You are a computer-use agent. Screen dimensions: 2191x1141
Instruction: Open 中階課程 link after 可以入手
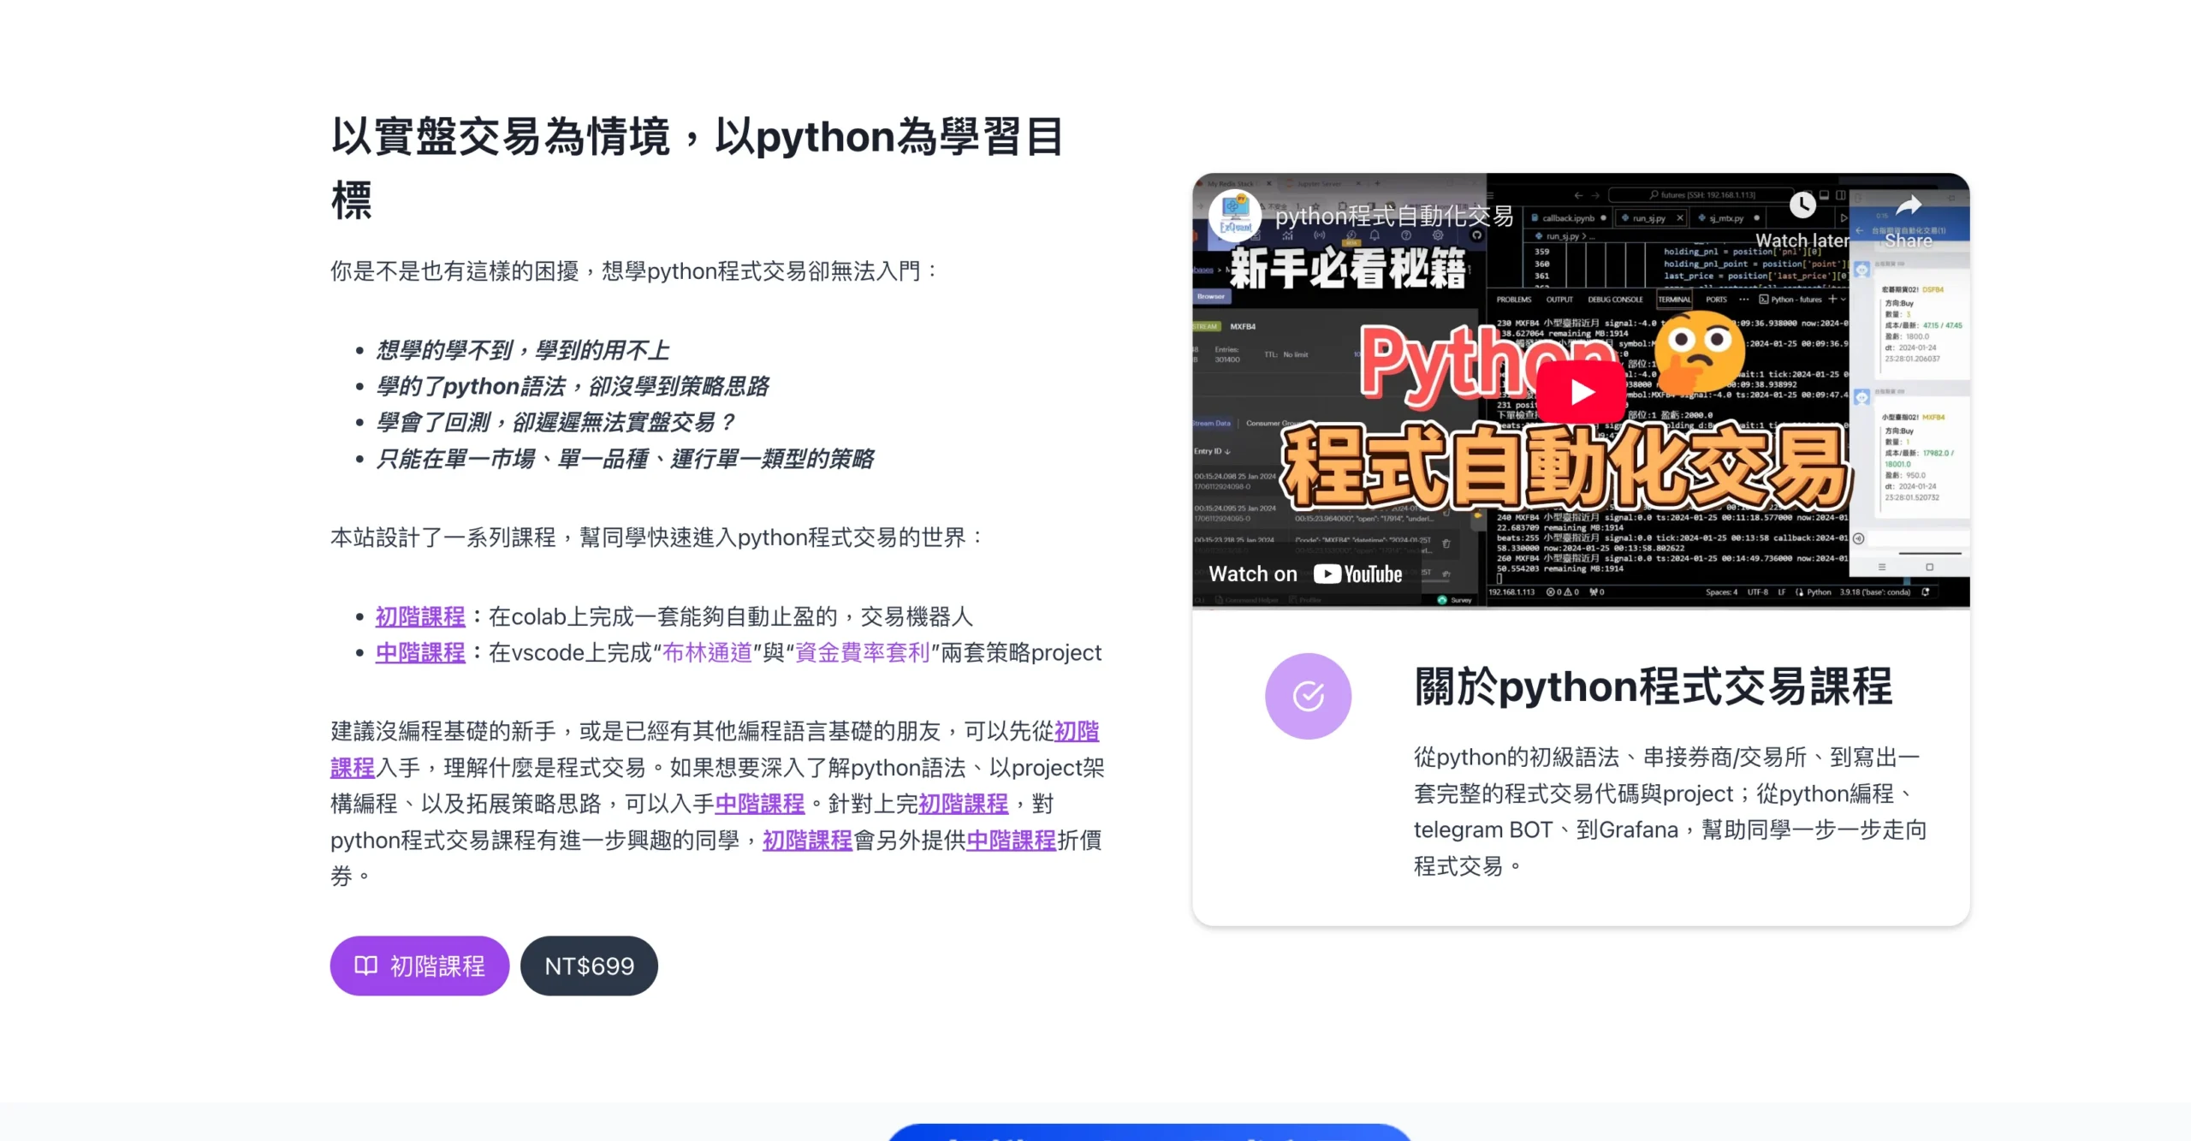click(x=759, y=804)
